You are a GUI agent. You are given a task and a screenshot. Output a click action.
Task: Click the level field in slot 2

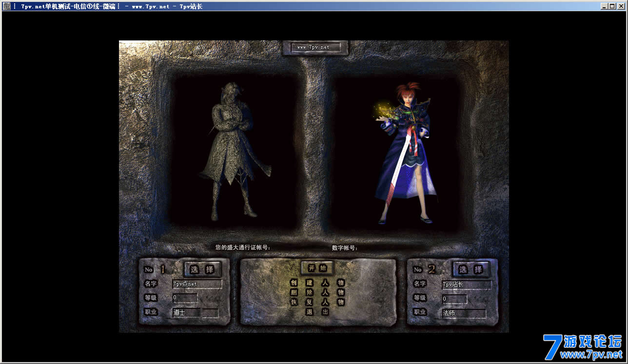point(454,299)
